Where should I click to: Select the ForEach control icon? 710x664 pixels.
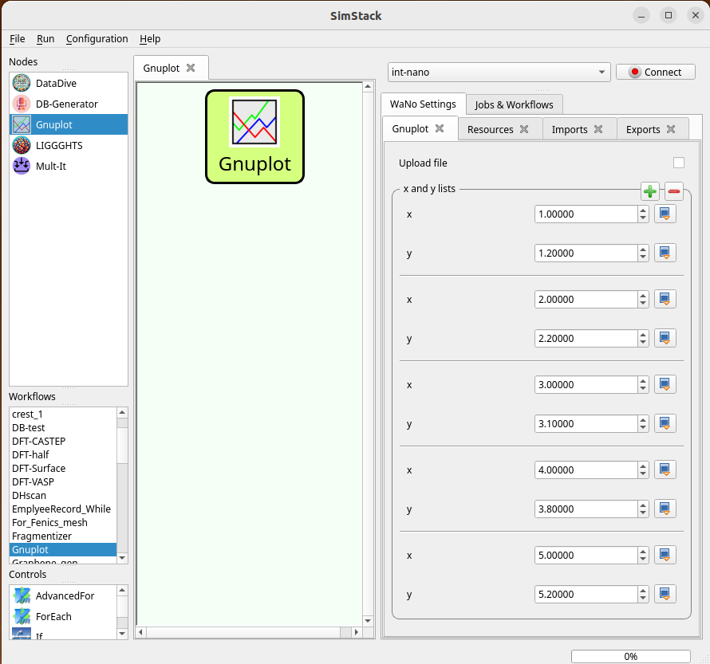point(22,616)
